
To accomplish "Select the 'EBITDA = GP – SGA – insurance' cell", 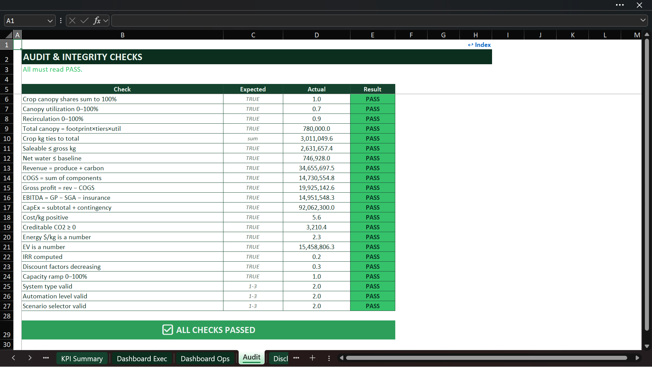I will [122, 198].
